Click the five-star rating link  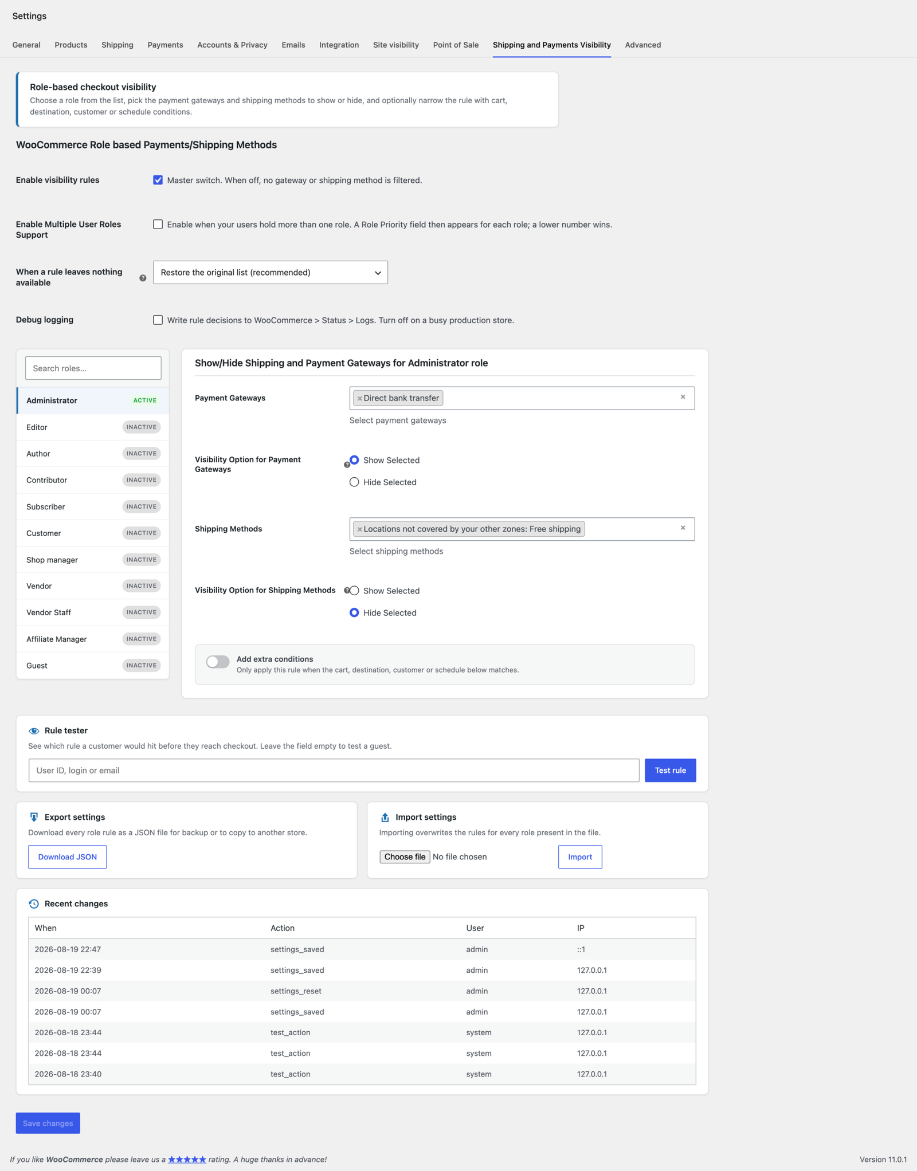pos(187,1159)
